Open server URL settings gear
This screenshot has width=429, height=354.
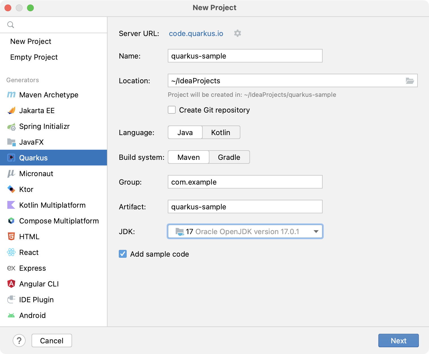(x=238, y=33)
